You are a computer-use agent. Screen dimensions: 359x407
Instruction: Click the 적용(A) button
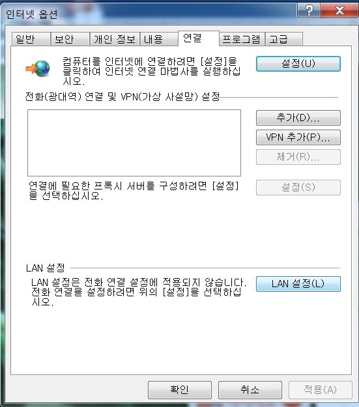tap(321, 389)
